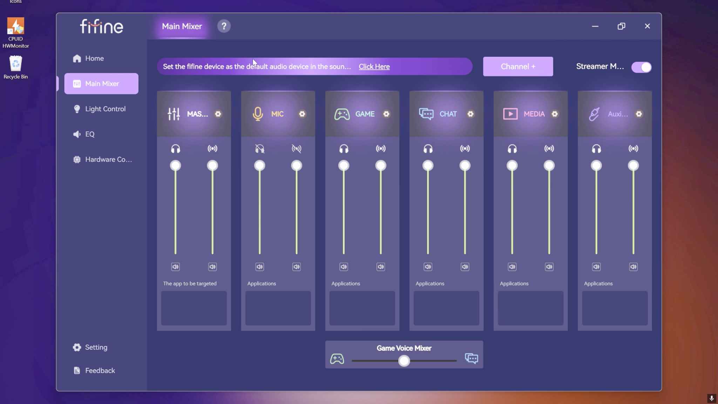Click the help question mark icon
The width and height of the screenshot is (718, 404).
pos(224,26)
